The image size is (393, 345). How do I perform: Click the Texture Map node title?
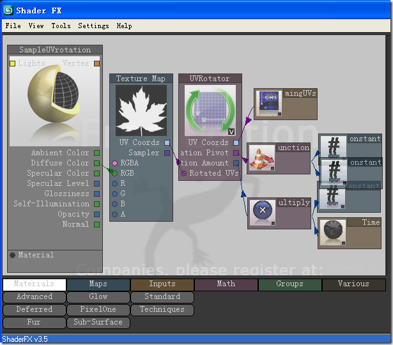141,79
